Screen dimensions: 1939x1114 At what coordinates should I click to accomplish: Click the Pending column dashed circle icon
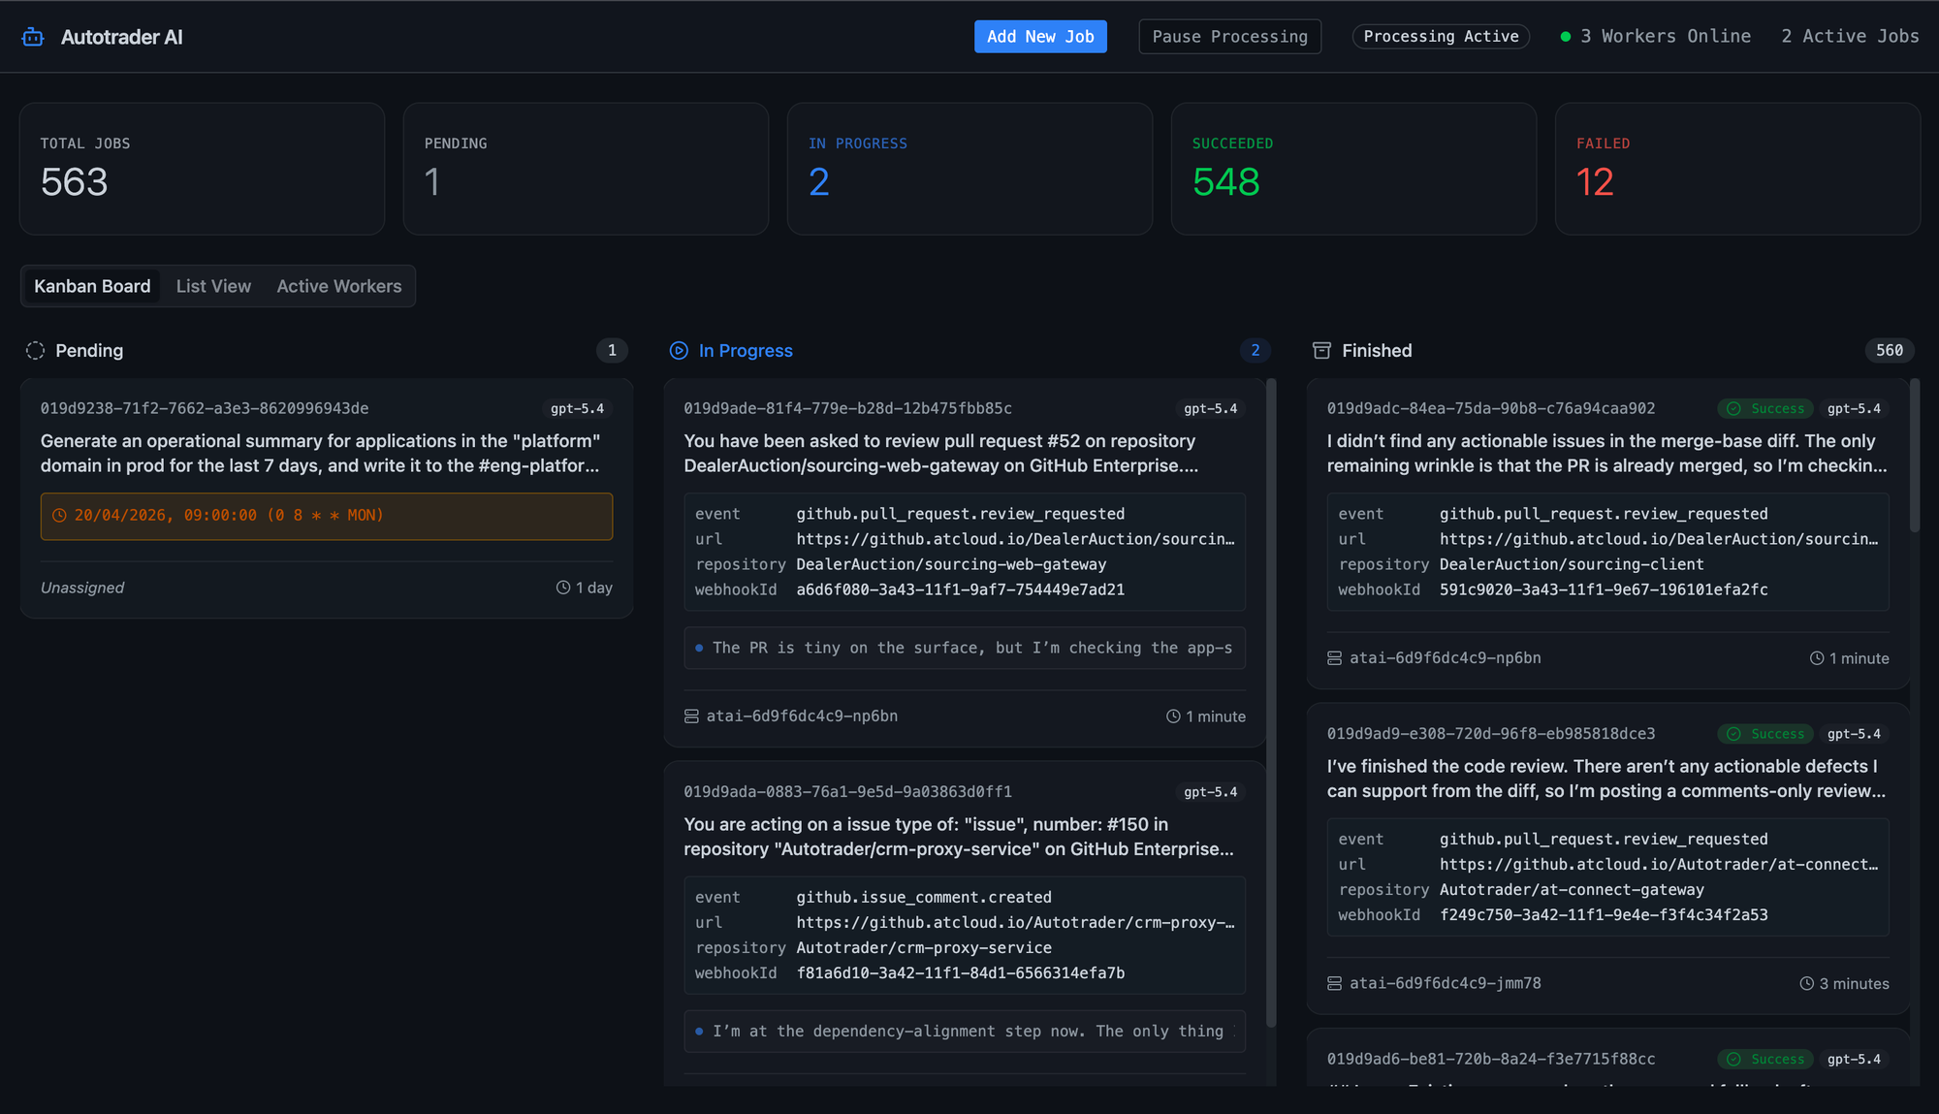[35, 351]
